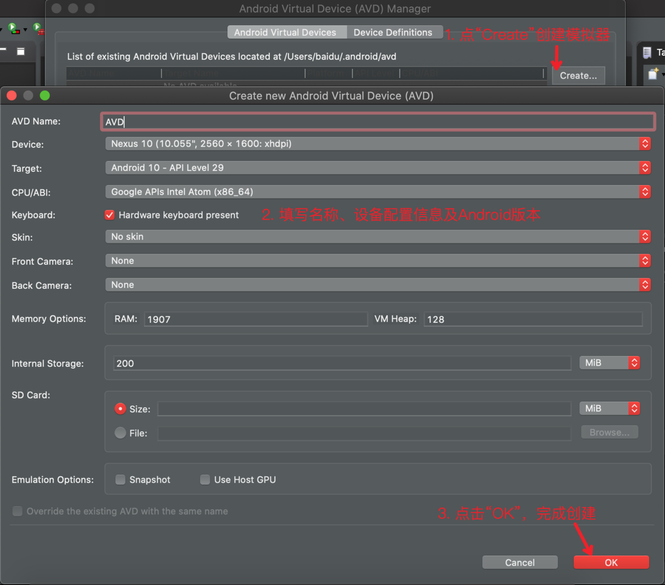This screenshot has height=585, width=665.
Task: Click the VM Heap field showing 128
Action: [533, 319]
